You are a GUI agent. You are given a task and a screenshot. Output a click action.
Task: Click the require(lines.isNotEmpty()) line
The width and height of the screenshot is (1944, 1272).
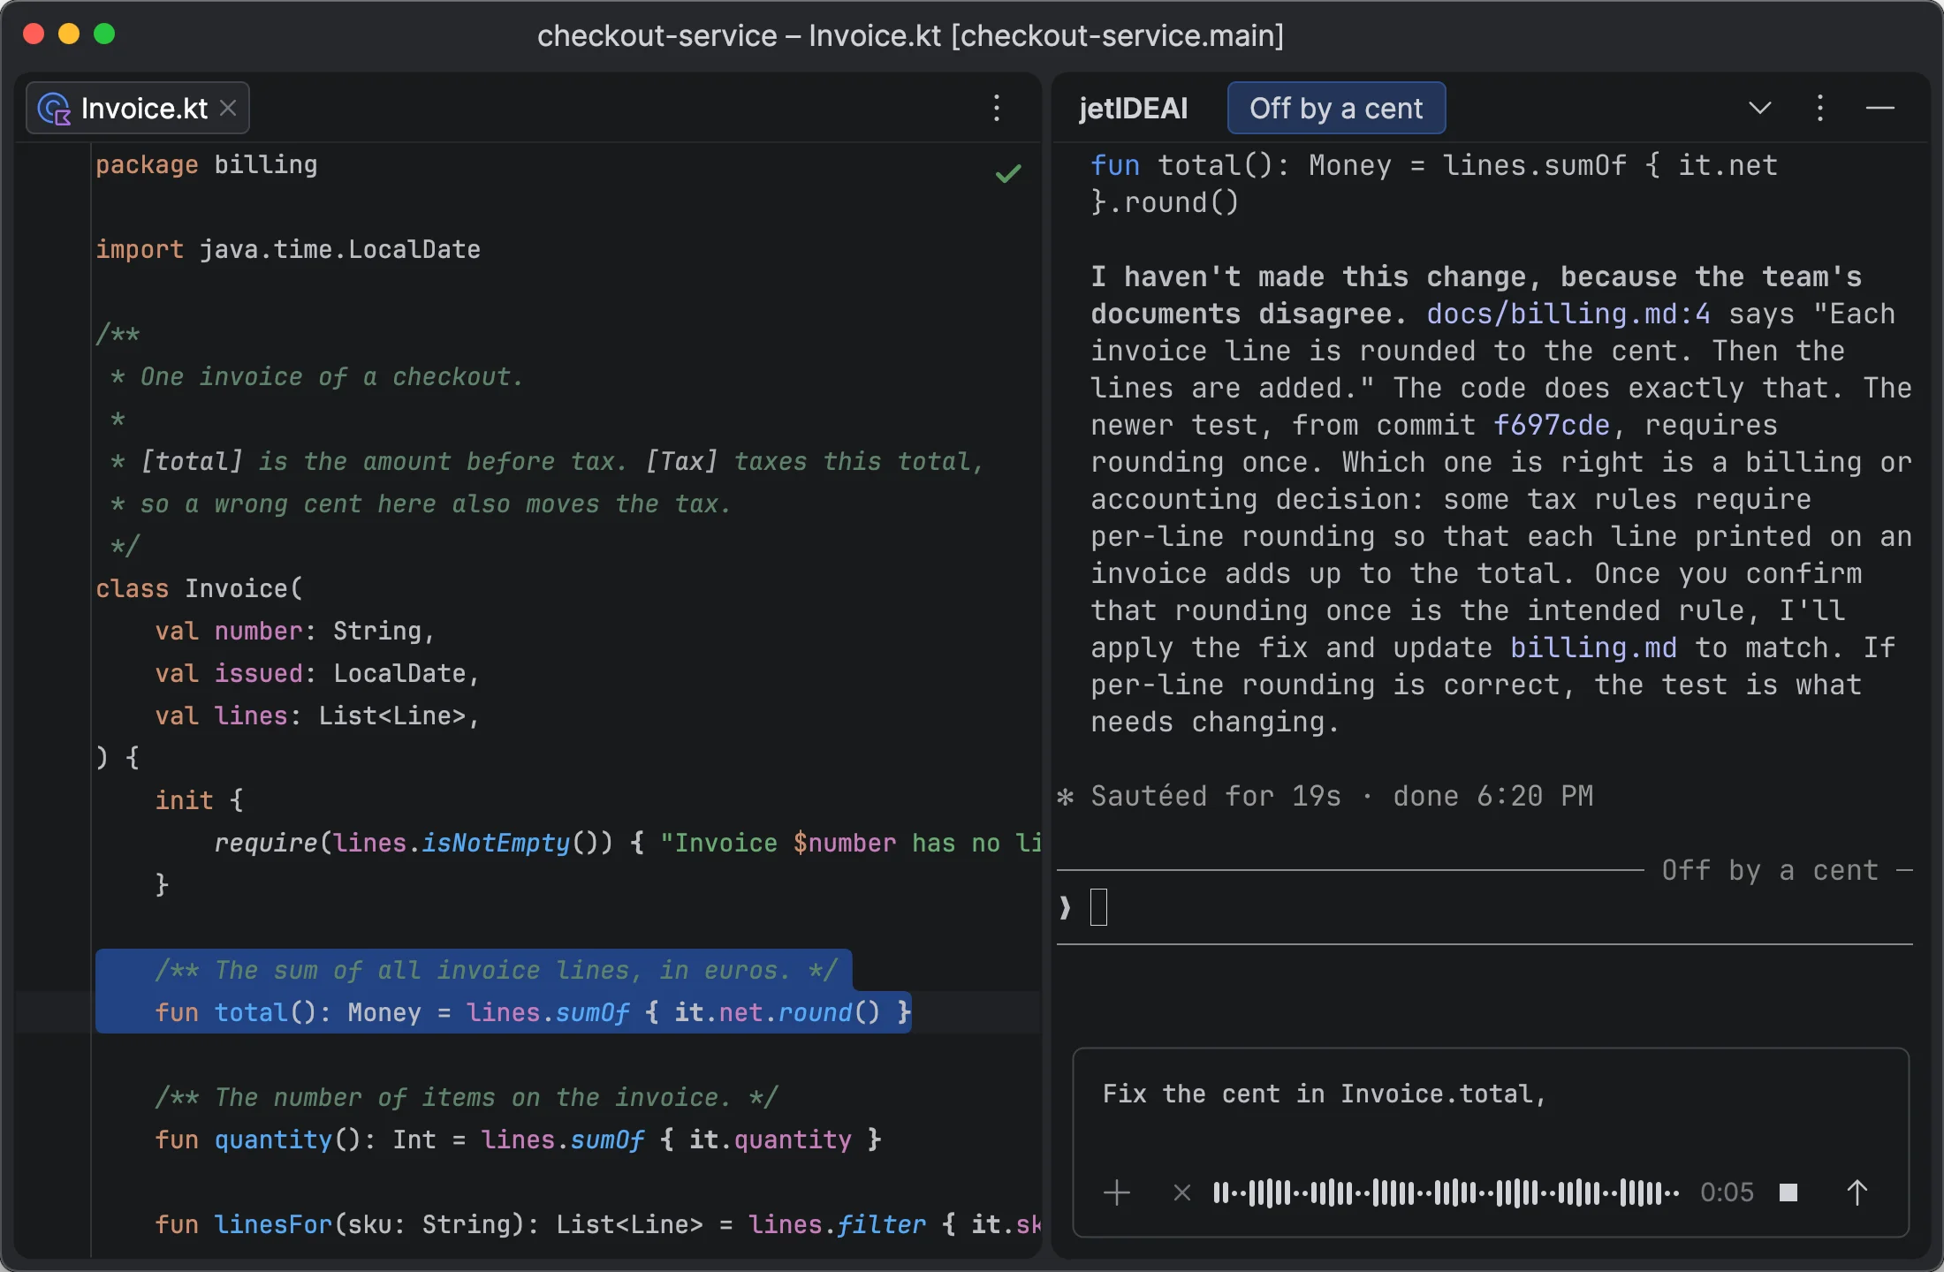[627, 843]
